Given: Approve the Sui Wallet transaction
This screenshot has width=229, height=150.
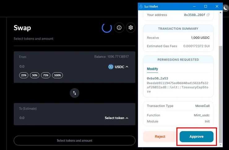Looking at the screenshot, I should [x=197, y=137].
